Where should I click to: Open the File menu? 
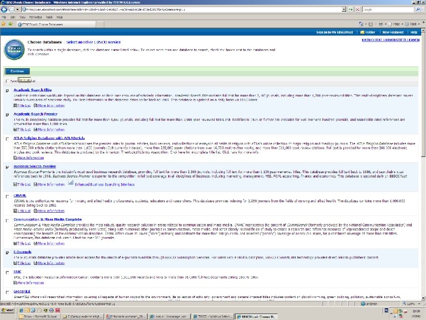4,17
